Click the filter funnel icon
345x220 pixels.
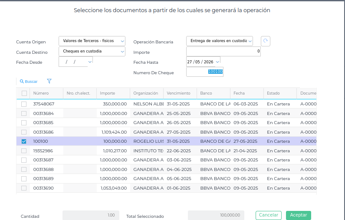[x=49, y=81]
